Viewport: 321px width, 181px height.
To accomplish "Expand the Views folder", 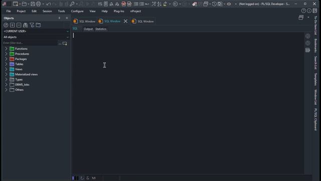I will pyautogui.click(x=6, y=69).
